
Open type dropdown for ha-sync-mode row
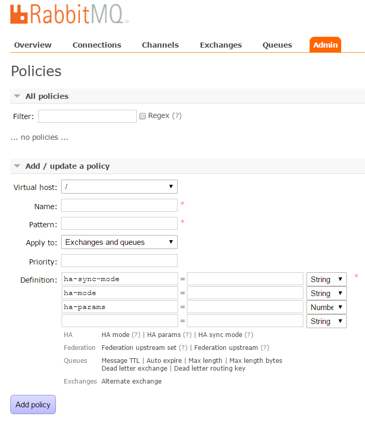pos(326,279)
